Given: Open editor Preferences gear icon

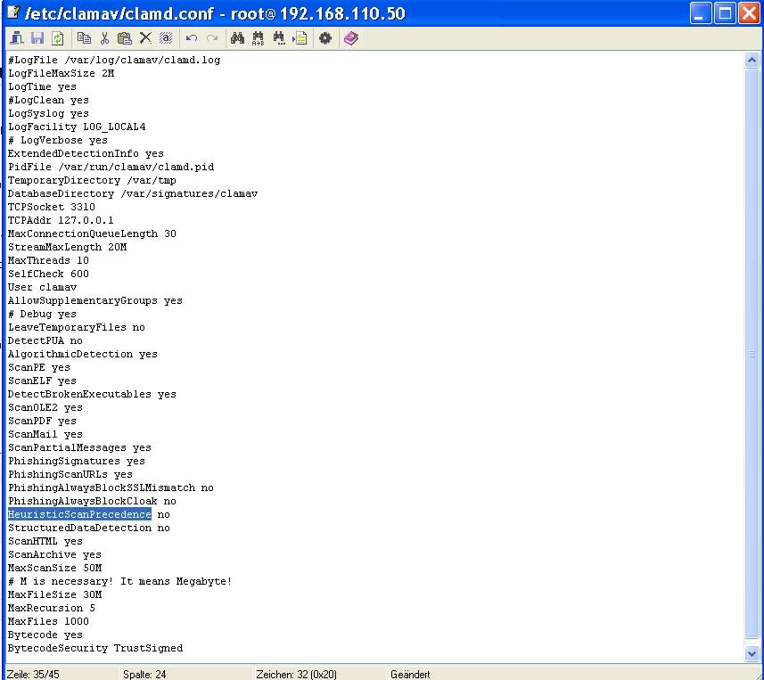Looking at the screenshot, I should (325, 38).
